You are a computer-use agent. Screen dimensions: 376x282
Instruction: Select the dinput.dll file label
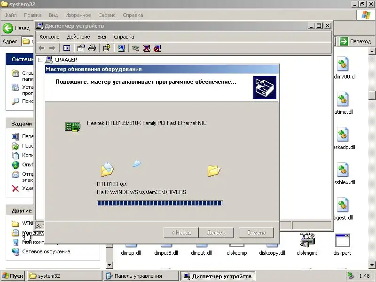pyautogui.click(x=201, y=253)
